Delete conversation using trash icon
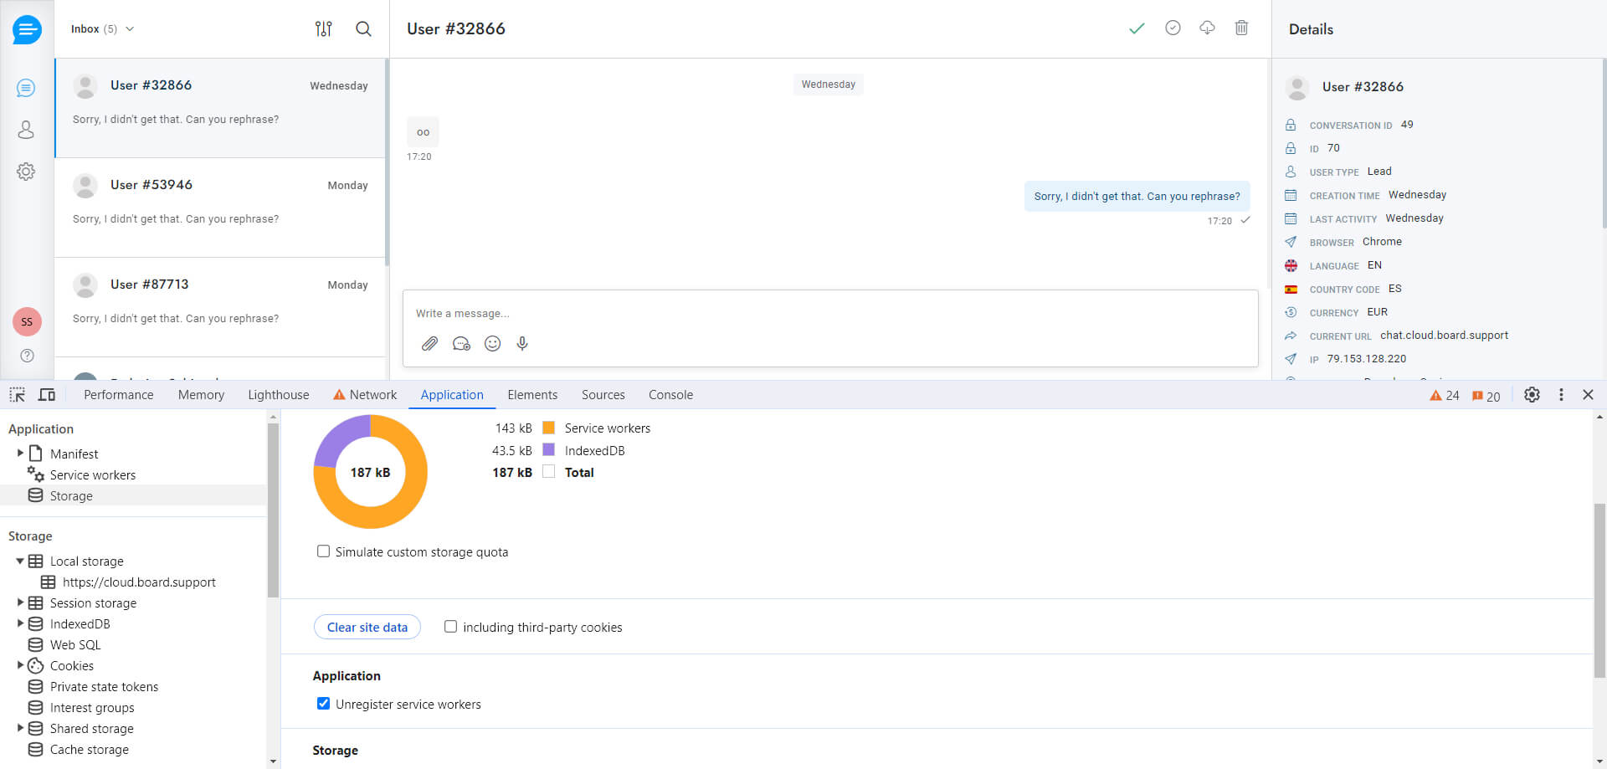Screen dimensions: 1607x769 tap(1241, 28)
